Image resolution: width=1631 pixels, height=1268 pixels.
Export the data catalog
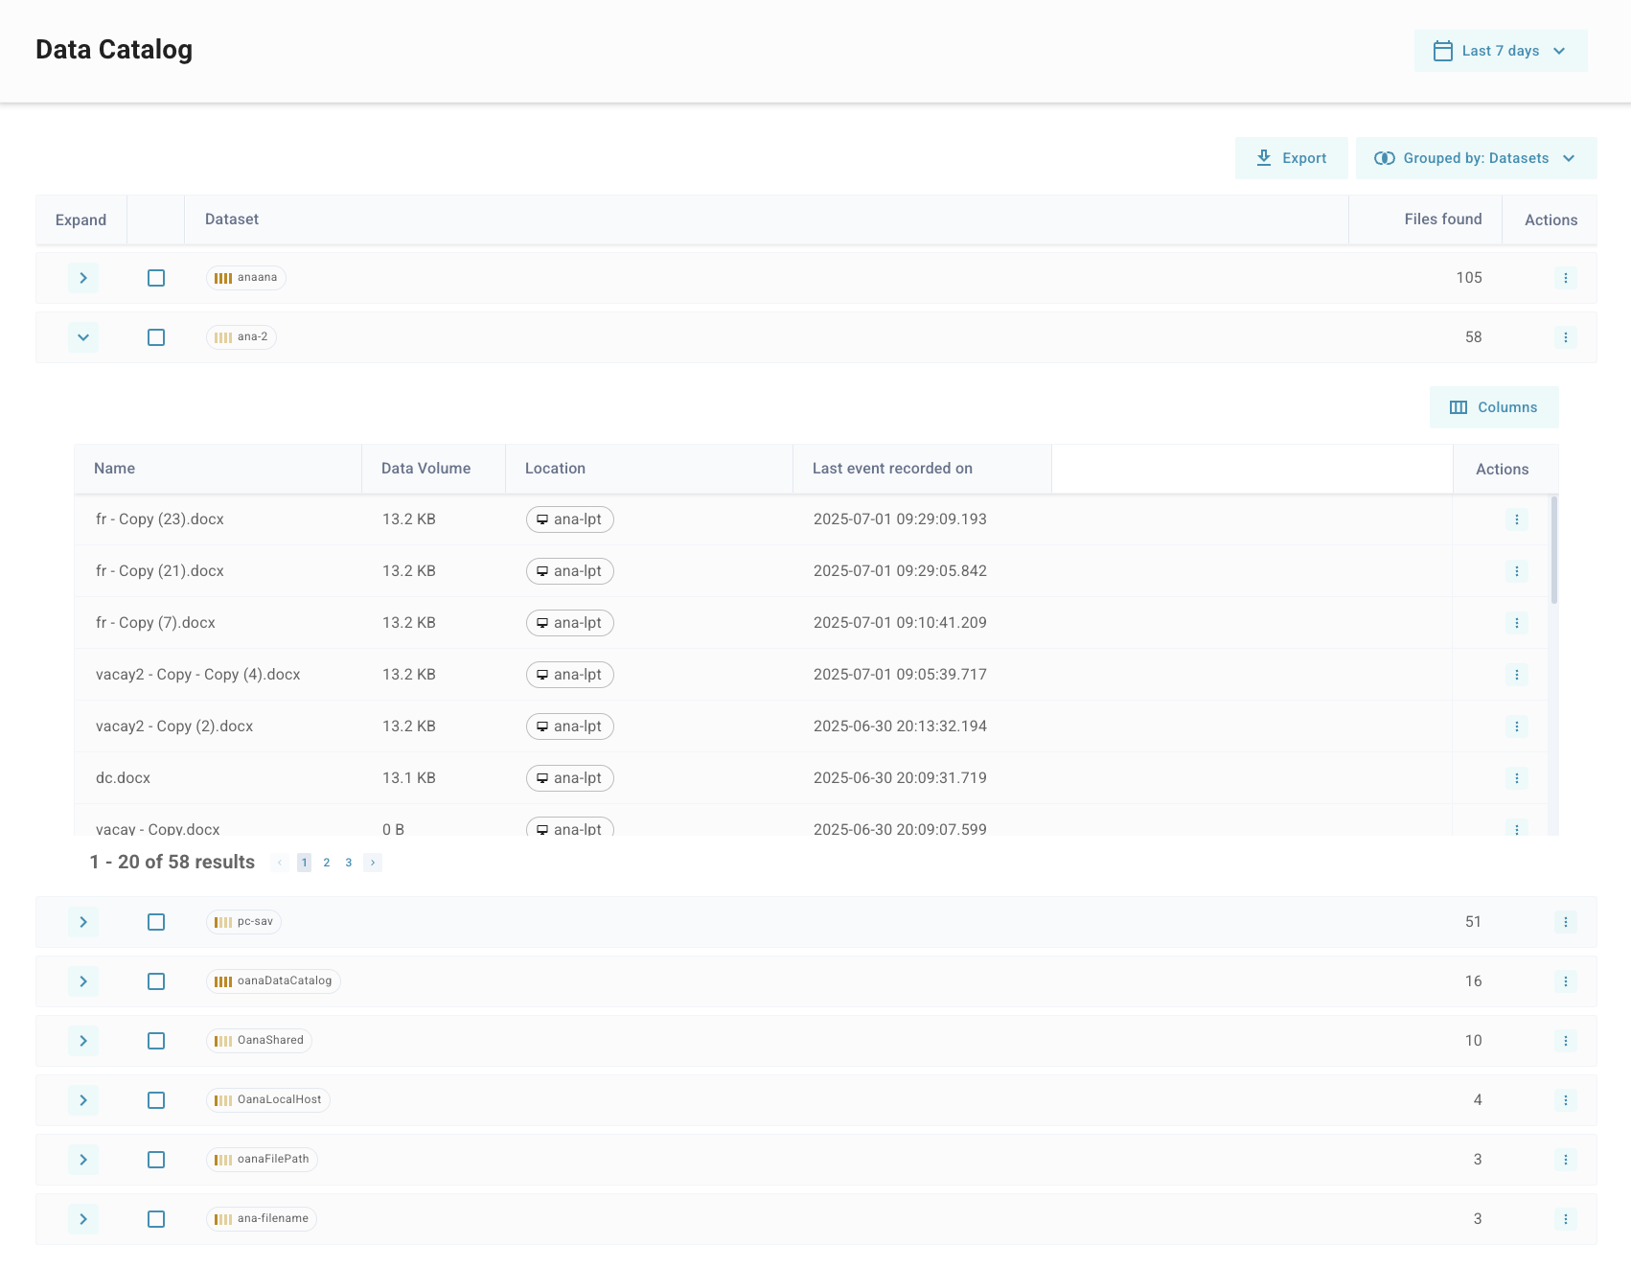[1291, 158]
